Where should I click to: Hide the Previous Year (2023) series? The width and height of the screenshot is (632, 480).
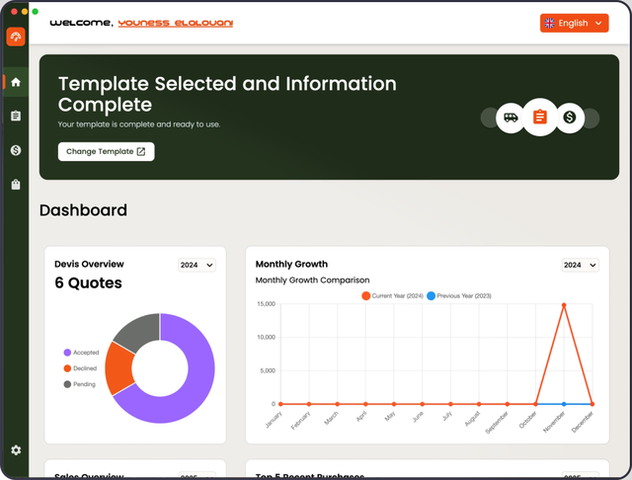[458, 296]
